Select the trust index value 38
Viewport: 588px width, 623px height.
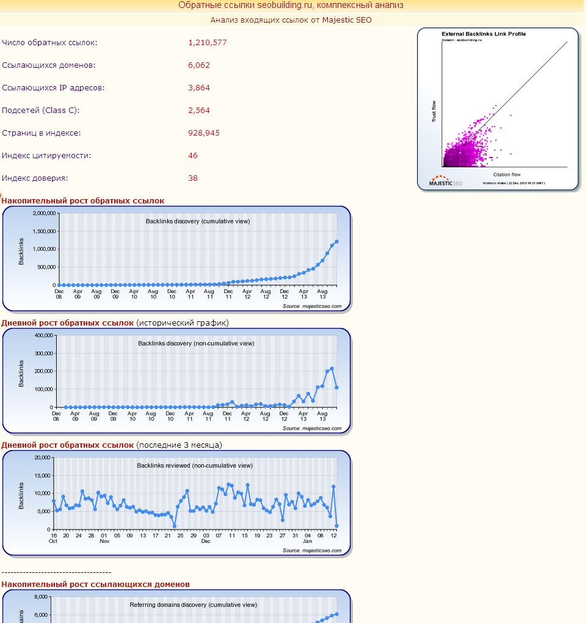click(x=193, y=178)
